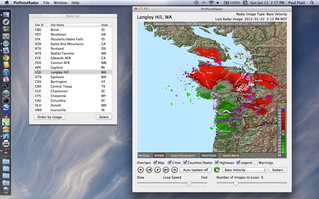Click the green refresh radar icon
Screen dimensions: 319x199
click(217, 170)
